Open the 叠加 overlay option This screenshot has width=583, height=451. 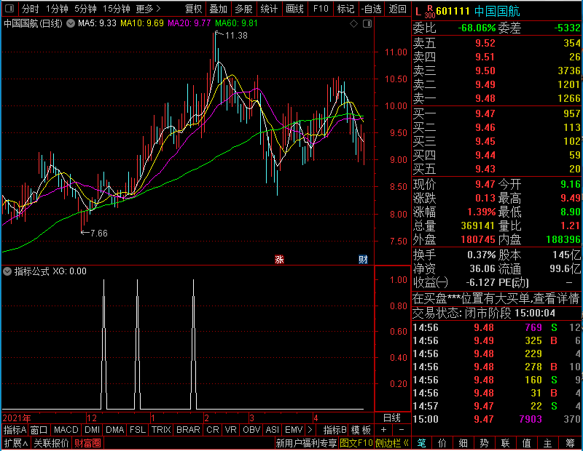coord(218,9)
